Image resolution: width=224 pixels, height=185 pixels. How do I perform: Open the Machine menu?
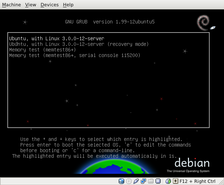click(12, 5)
